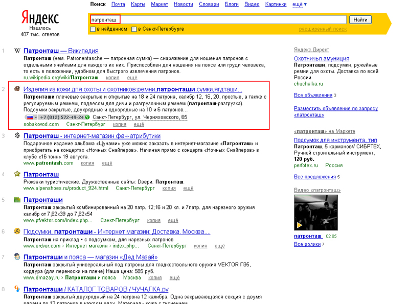Click the Найти search button
This screenshot has height=304, width=409.
[360, 19]
